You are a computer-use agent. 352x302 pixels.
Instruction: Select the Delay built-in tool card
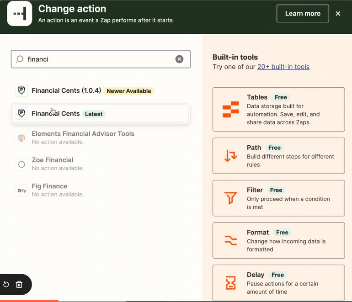click(x=278, y=283)
